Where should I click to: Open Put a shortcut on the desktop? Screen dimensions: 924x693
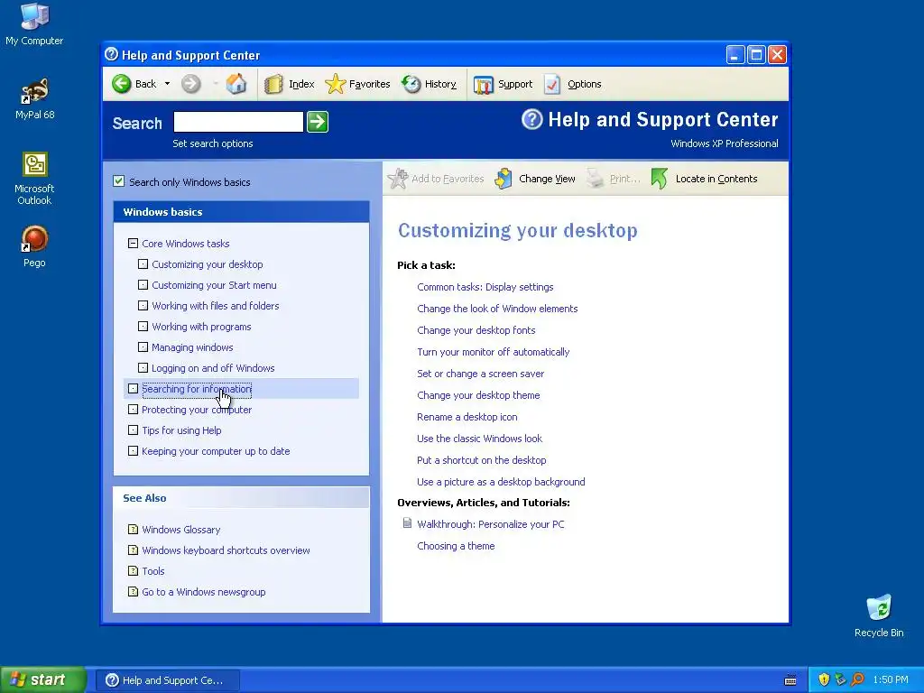point(482,460)
